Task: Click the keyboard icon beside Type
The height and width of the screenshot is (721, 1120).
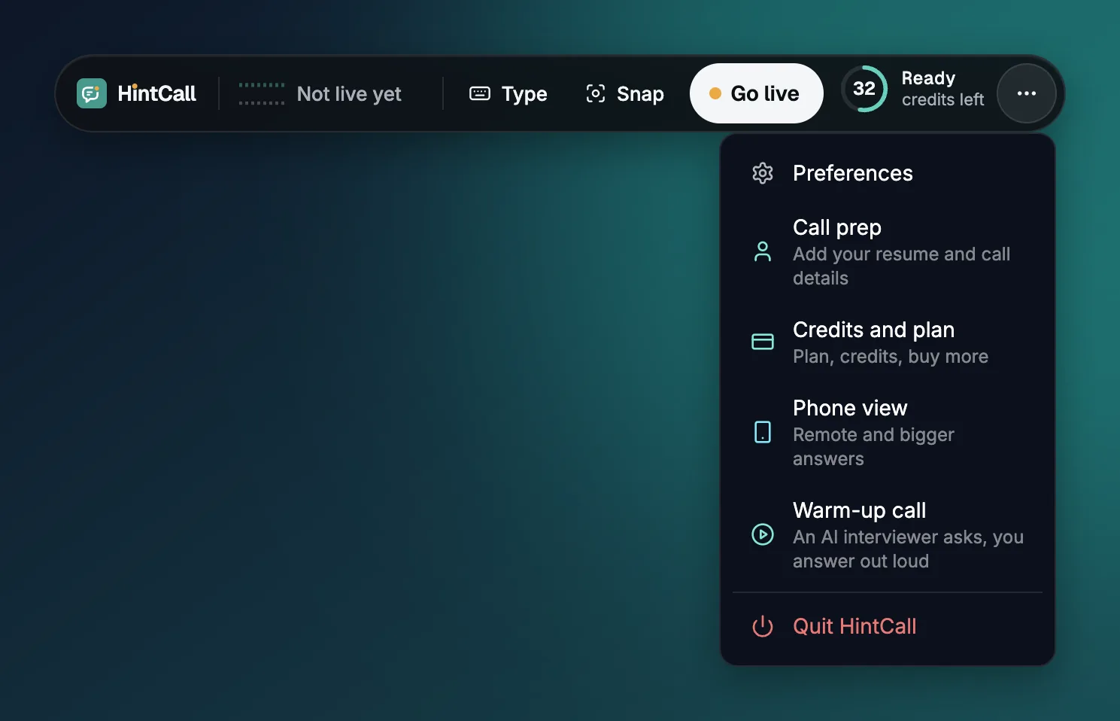Action: pos(480,93)
